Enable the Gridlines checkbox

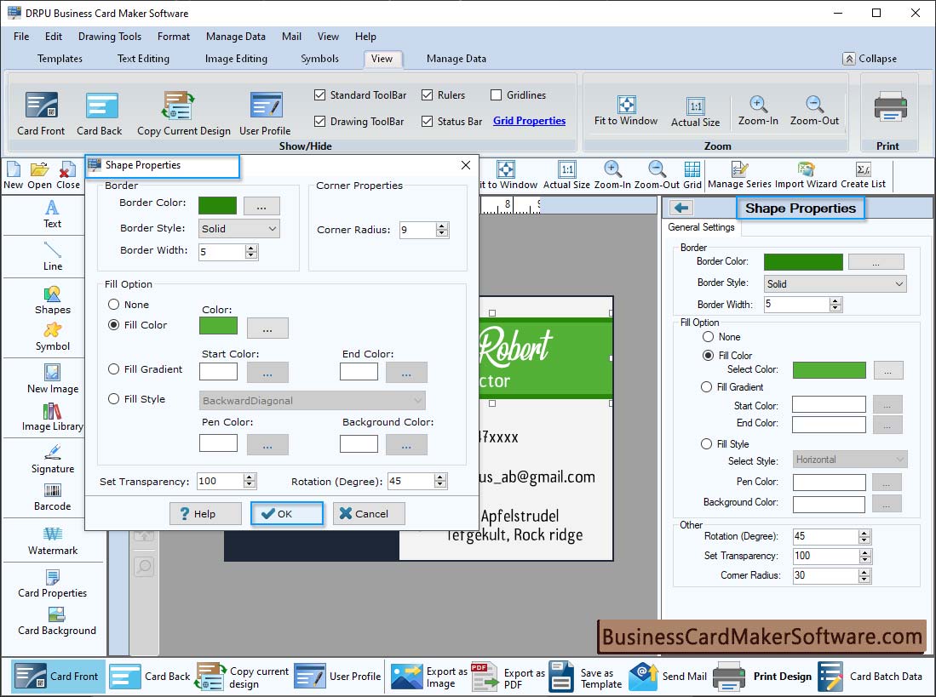pos(496,94)
